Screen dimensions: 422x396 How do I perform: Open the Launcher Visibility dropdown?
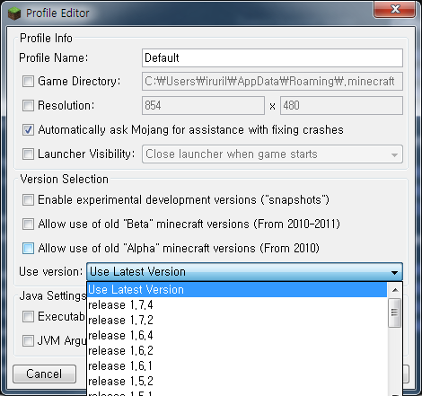coord(272,154)
